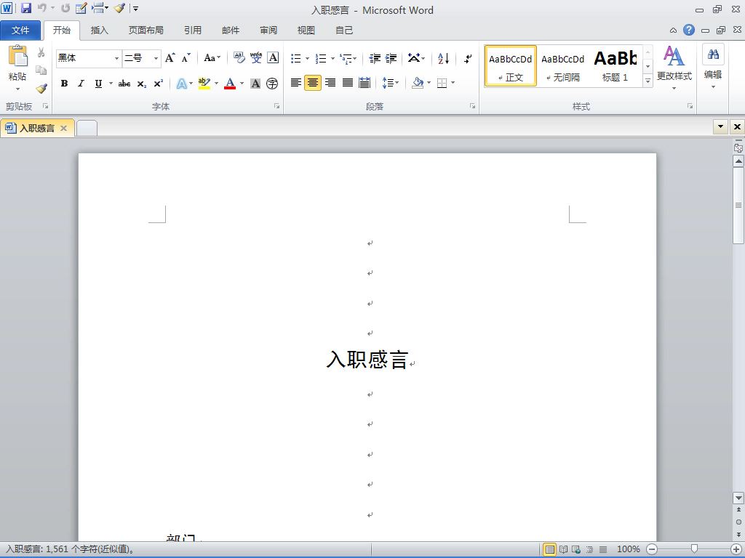
Task: Switch to the 视图 View tab
Action: point(306,31)
